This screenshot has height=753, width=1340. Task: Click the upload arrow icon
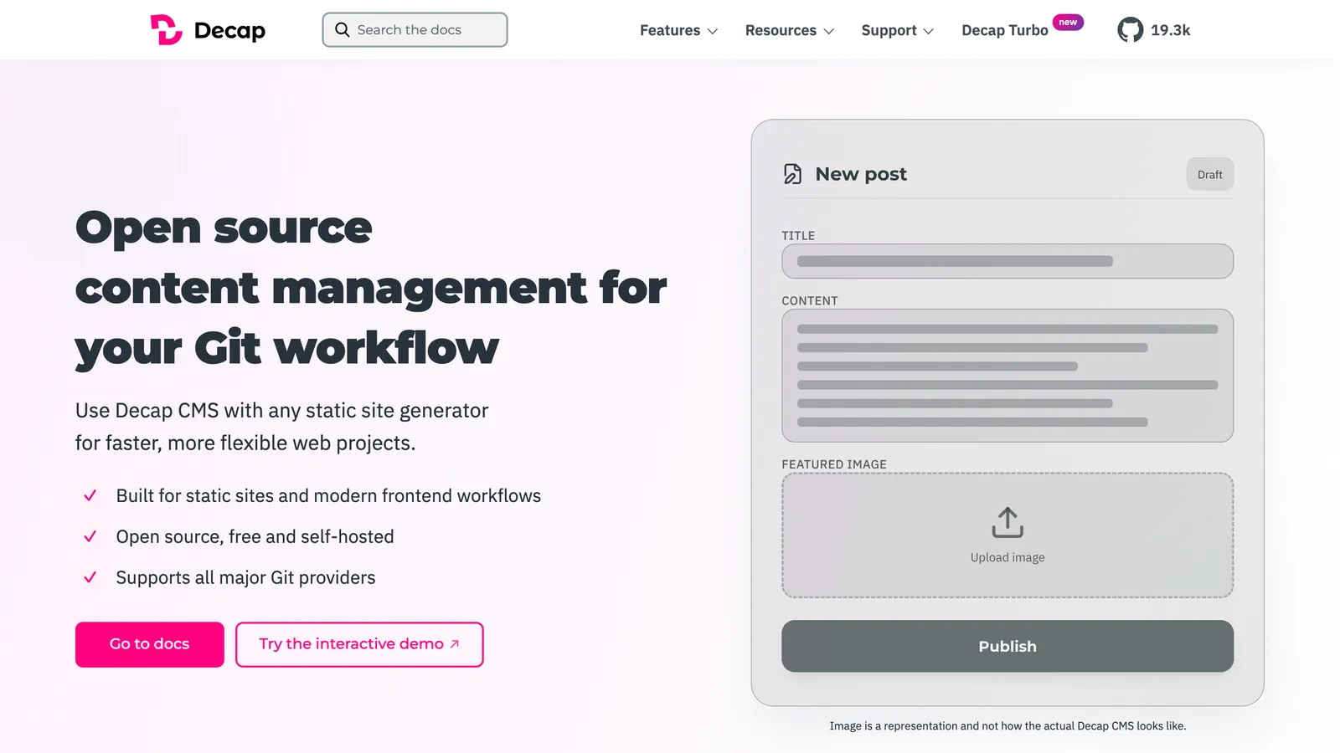1008,522
